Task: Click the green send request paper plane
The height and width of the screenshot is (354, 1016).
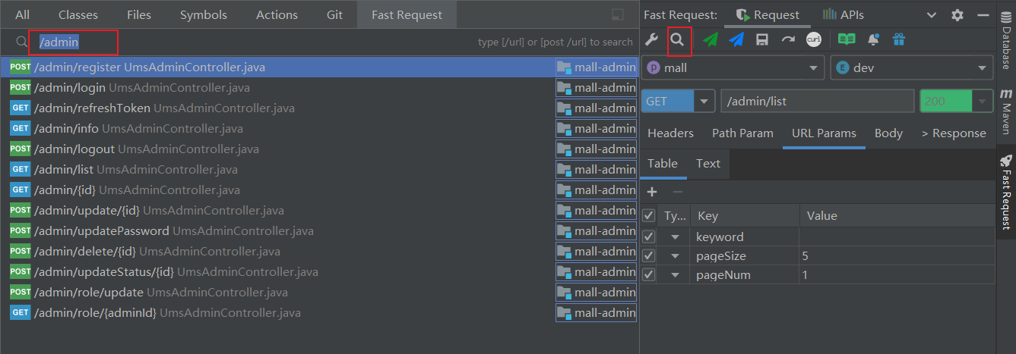Action: [x=710, y=39]
